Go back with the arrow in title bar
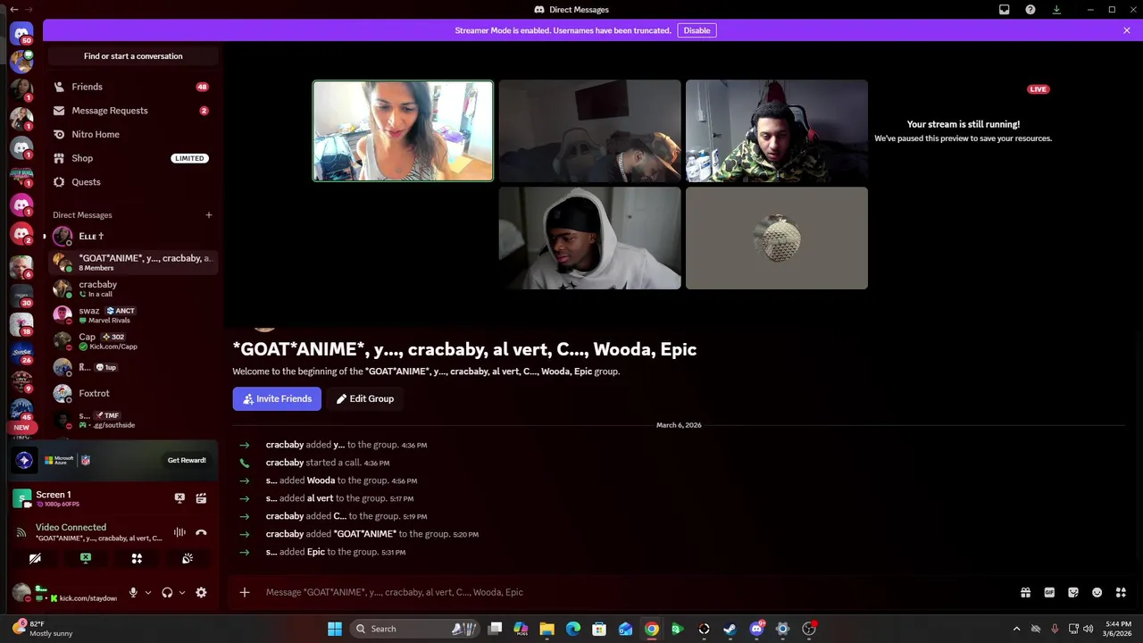 [x=13, y=9]
